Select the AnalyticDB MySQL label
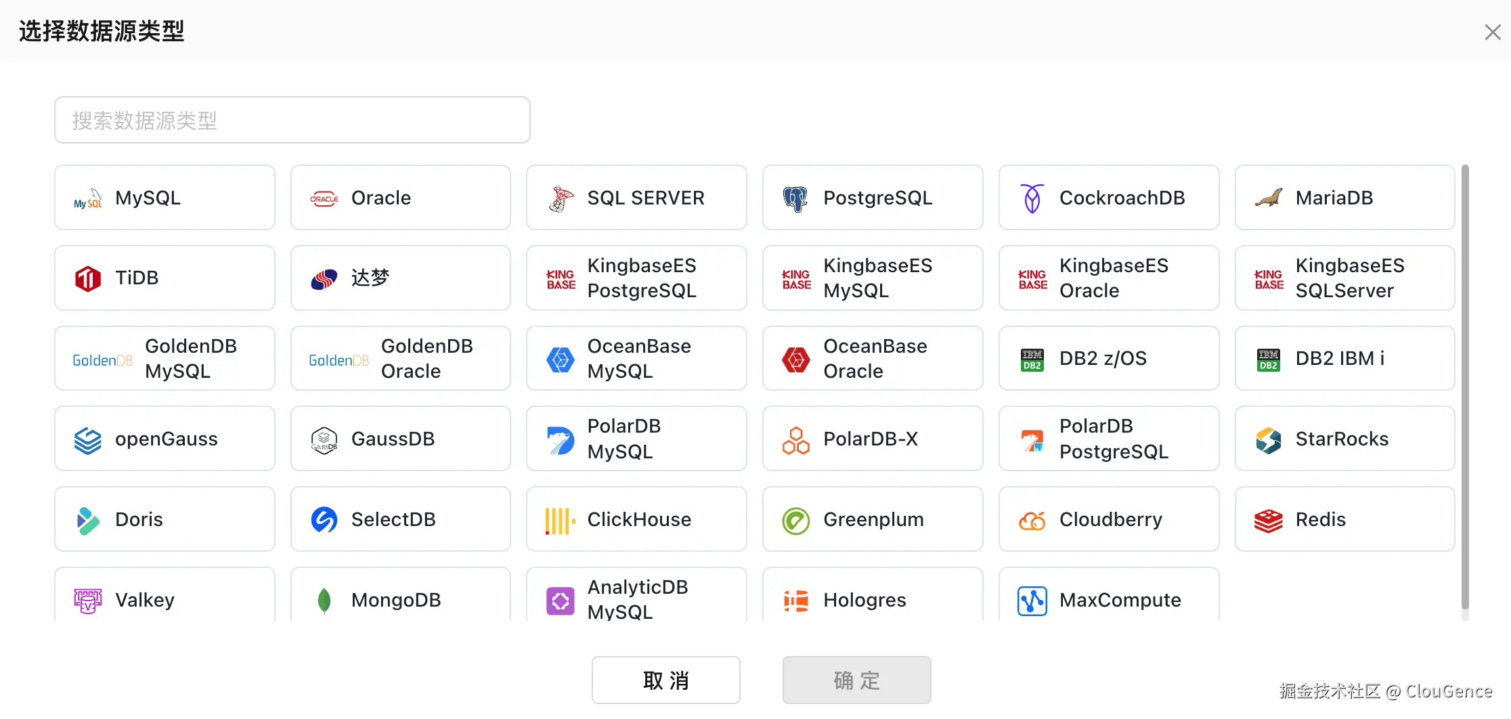 click(637, 599)
